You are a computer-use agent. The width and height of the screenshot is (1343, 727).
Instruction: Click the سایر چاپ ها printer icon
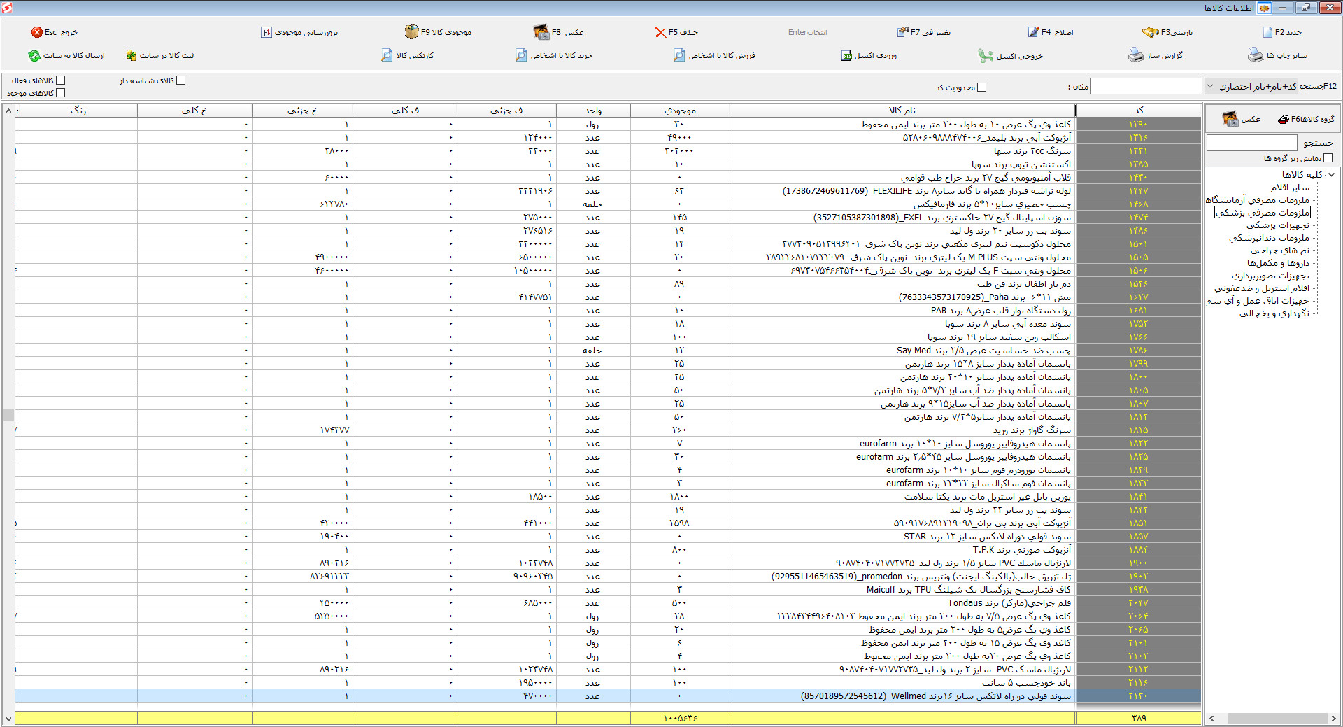click(x=1256, y=55)
